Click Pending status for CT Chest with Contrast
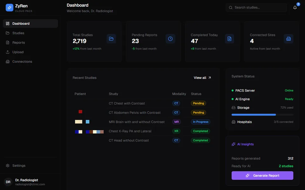305x190 pixels. tap(198, 103)
